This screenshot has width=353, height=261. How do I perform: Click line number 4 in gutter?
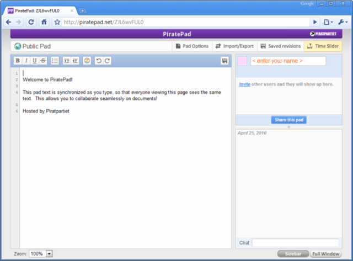pos(17,92)
